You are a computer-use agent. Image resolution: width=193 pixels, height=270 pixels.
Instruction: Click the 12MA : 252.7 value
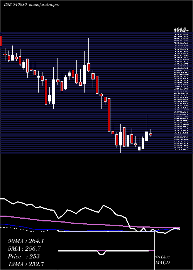coord(26,264)
